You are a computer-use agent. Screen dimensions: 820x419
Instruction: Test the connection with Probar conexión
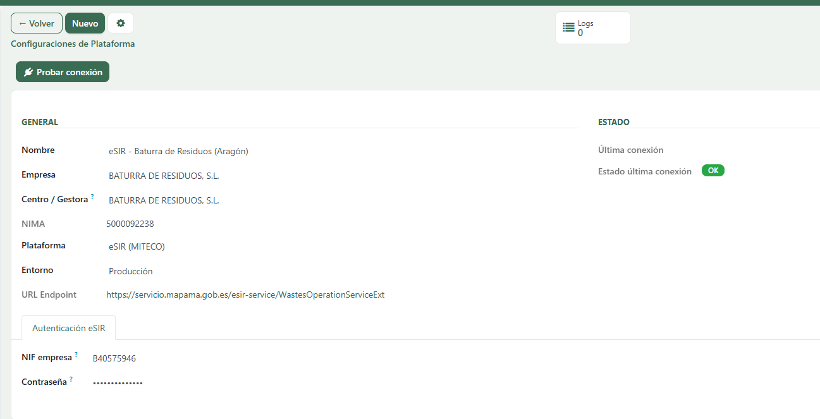click(x=63, y=72)
